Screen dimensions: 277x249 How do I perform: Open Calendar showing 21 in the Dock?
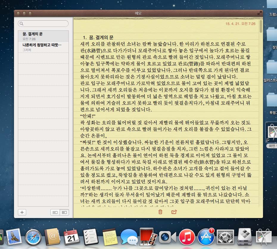71,237
